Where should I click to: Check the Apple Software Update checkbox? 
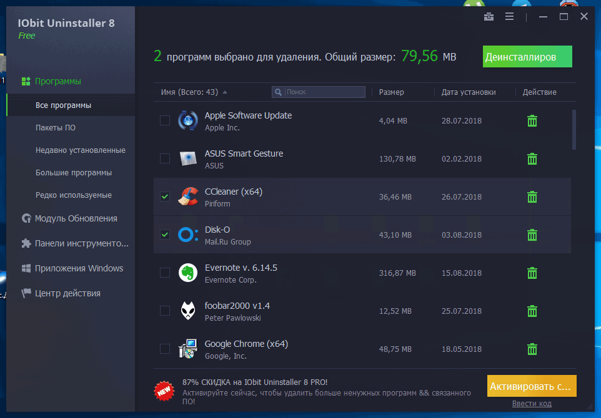(165, 120)
